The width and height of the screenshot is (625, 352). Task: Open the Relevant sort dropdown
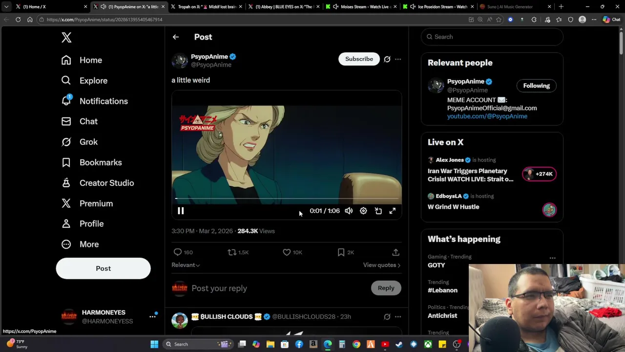click(x=186, y=265)
